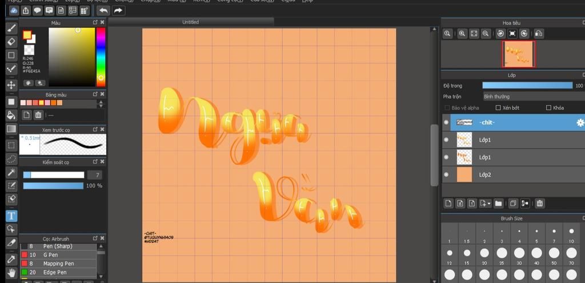Step palette rows down with arrow
This screenshot has width=585, height=283.
[101, 106]
